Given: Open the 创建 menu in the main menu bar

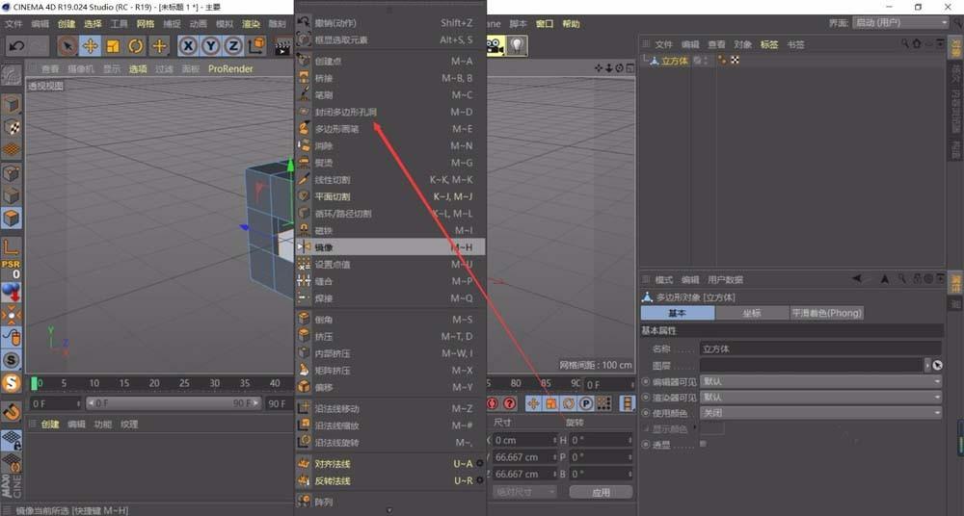Looking at the screenshot, I should 67,24.
